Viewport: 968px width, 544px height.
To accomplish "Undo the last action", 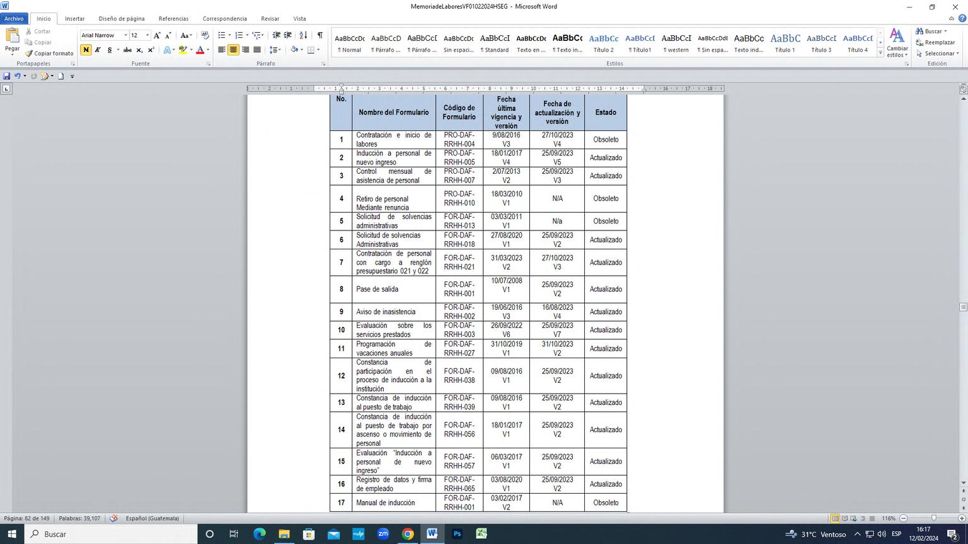I will point(17,76).
